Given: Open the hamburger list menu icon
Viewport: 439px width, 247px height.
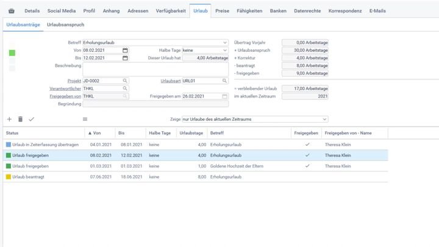Looking at the screenshot, I should [85, 119].
